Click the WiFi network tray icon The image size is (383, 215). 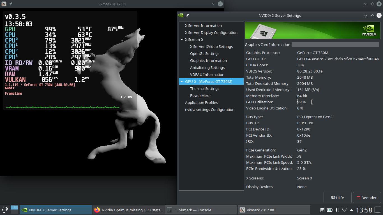coord(344,210)
